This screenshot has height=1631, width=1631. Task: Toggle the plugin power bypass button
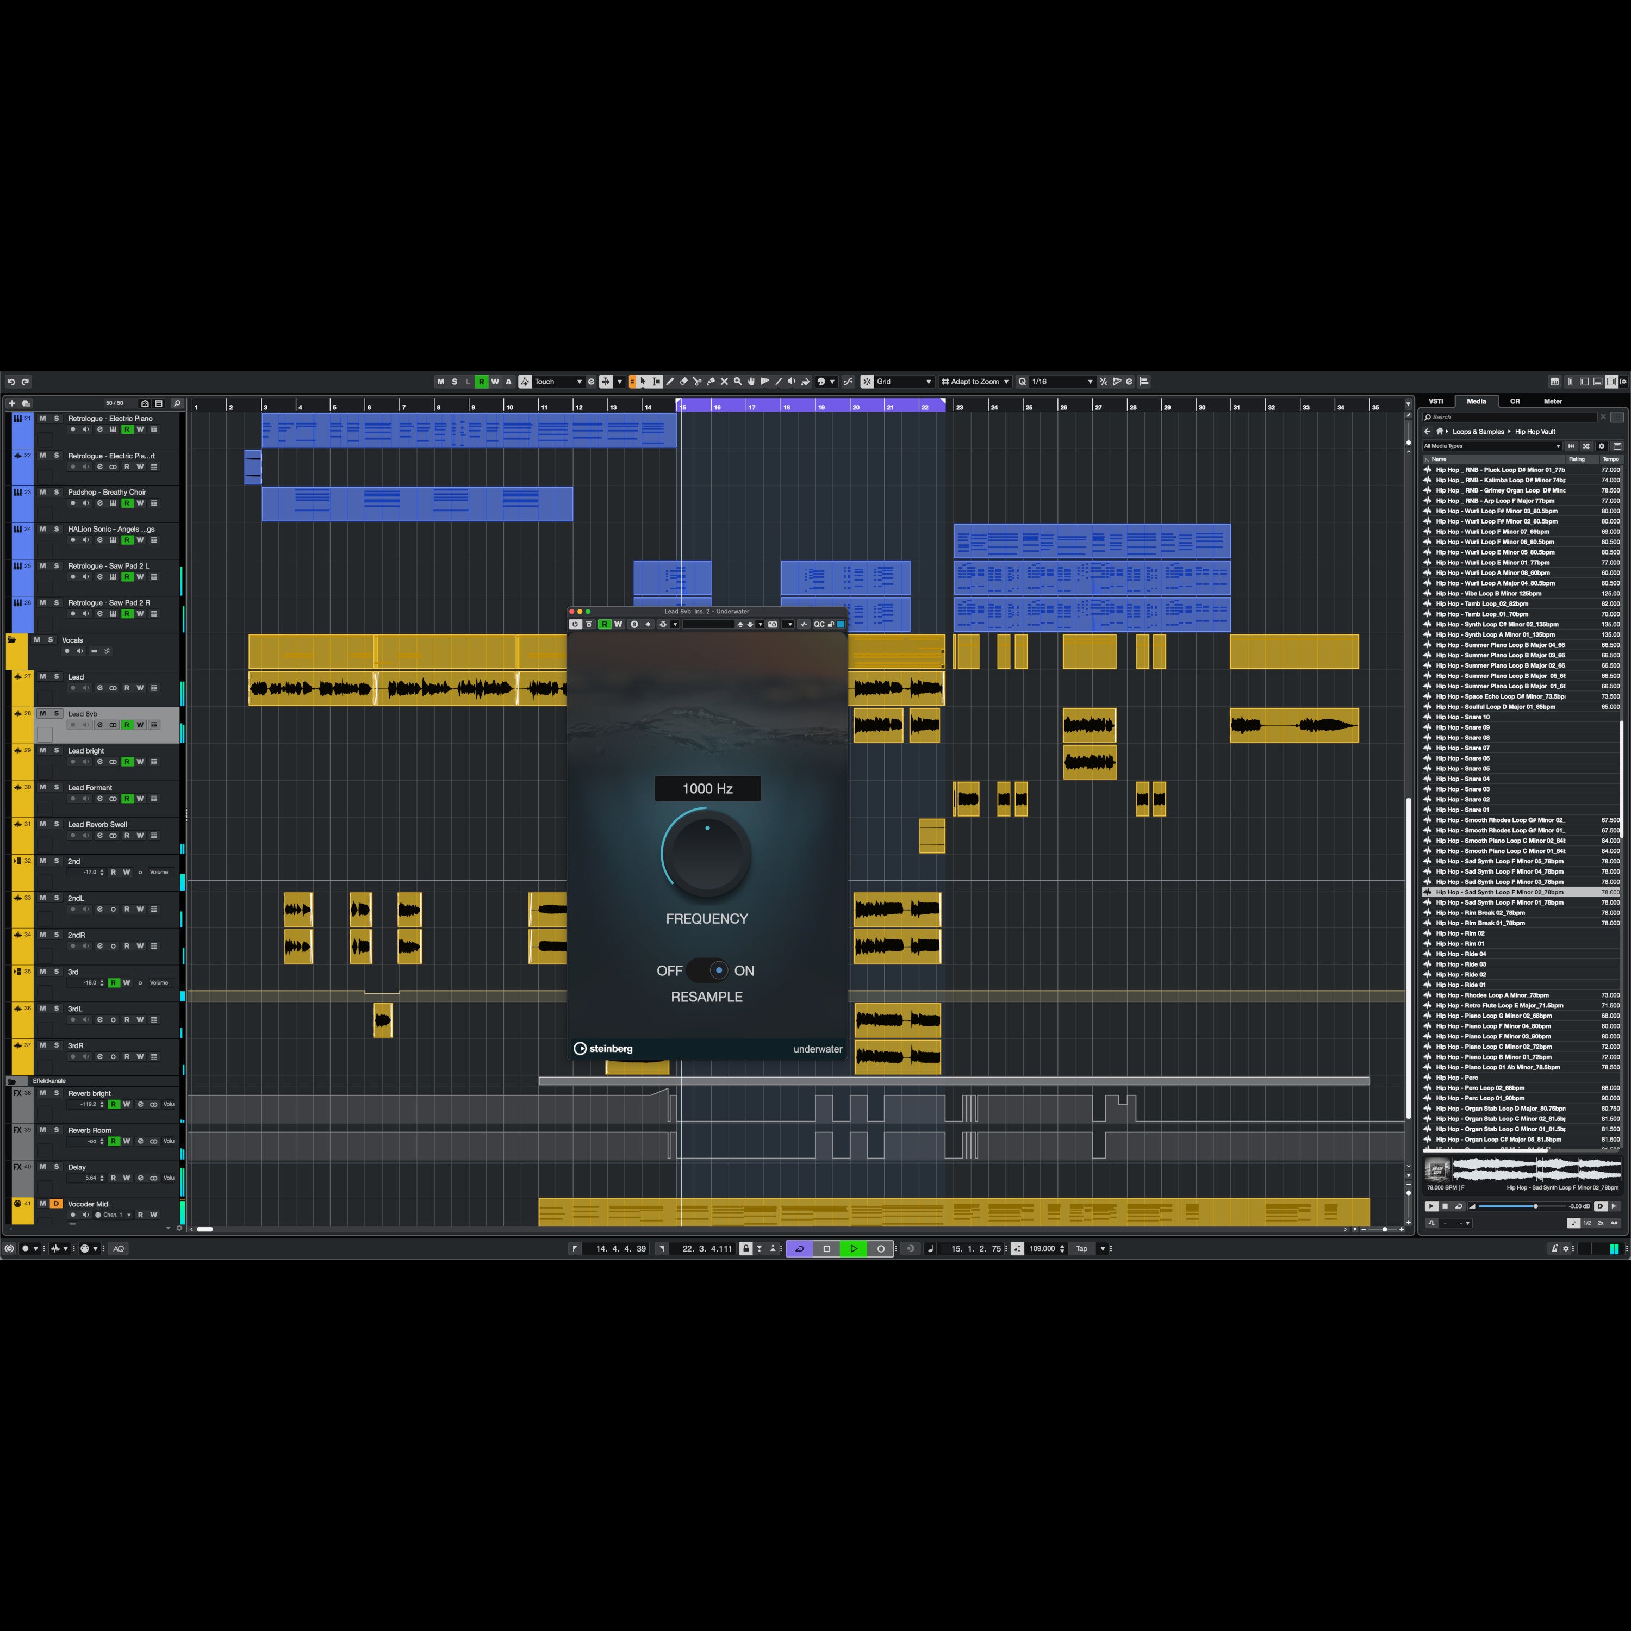[575, 625]
